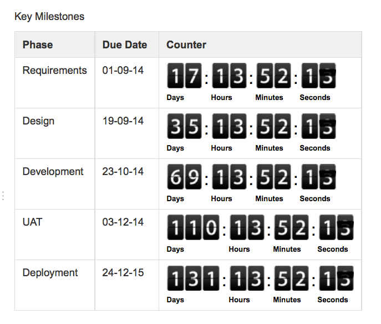Click the drag handle dots left of table
Viewport: 381px width, 324px height.
(x=3, y=196)
